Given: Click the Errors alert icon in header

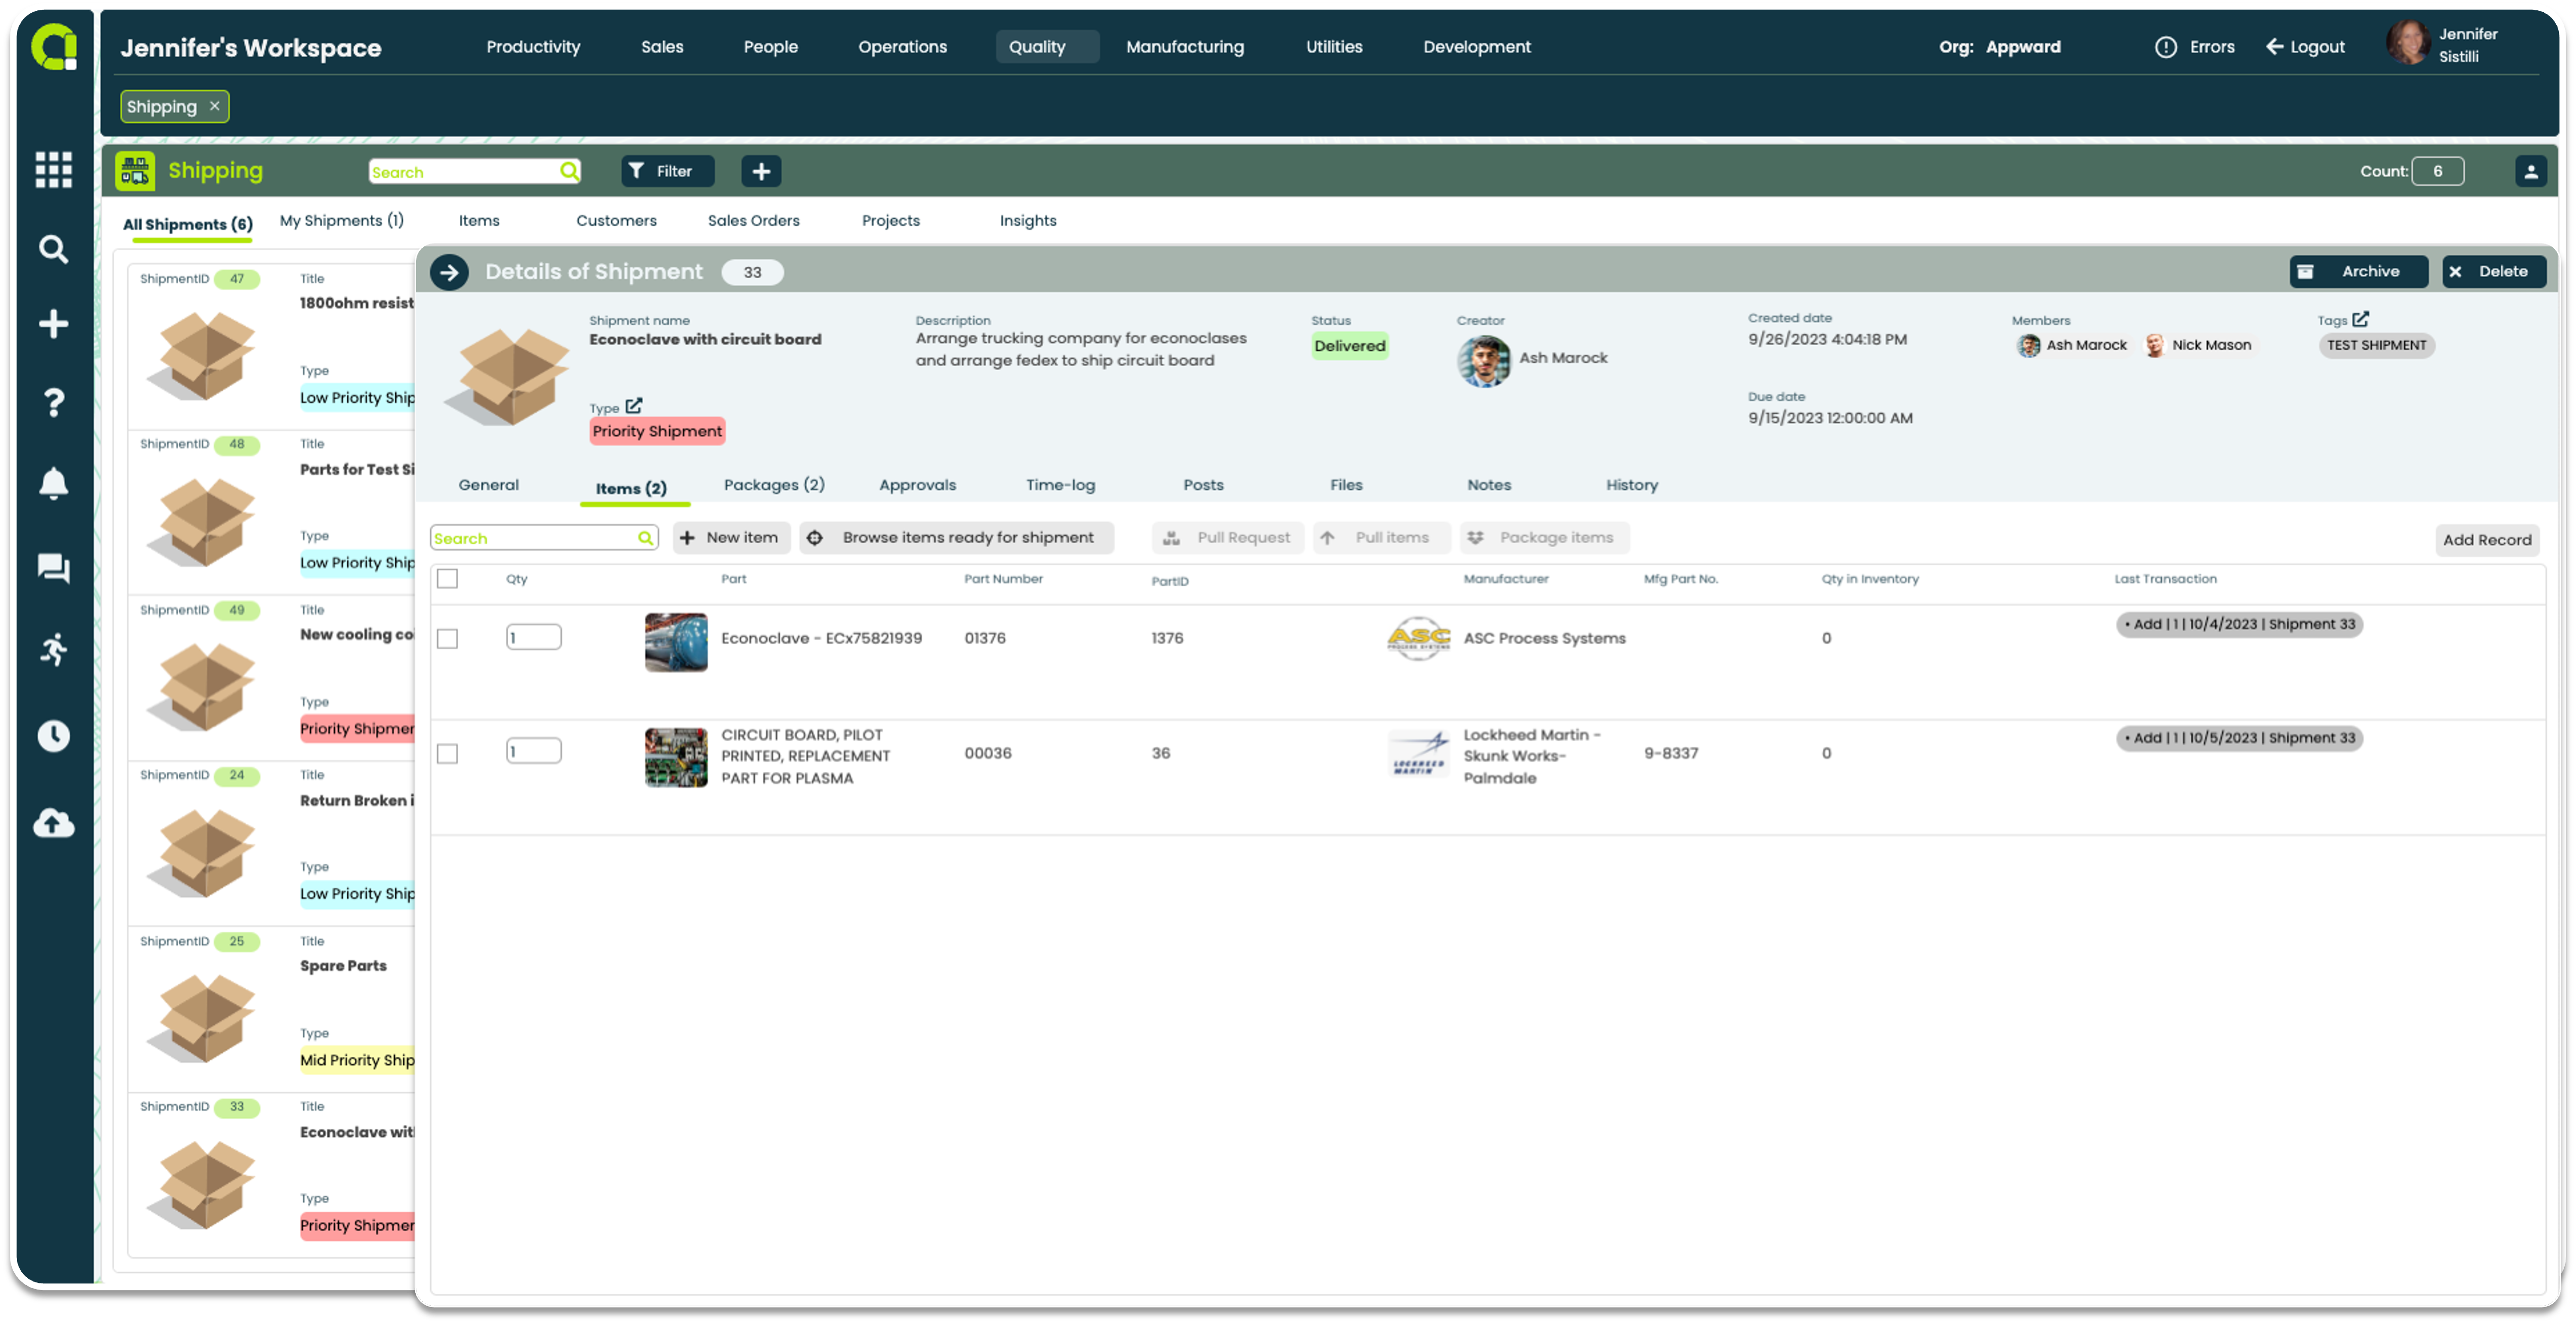Looking at the screenshot, I should coord(2165,47).
